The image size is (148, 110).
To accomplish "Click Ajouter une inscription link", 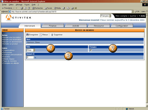I will pos(12,37).
